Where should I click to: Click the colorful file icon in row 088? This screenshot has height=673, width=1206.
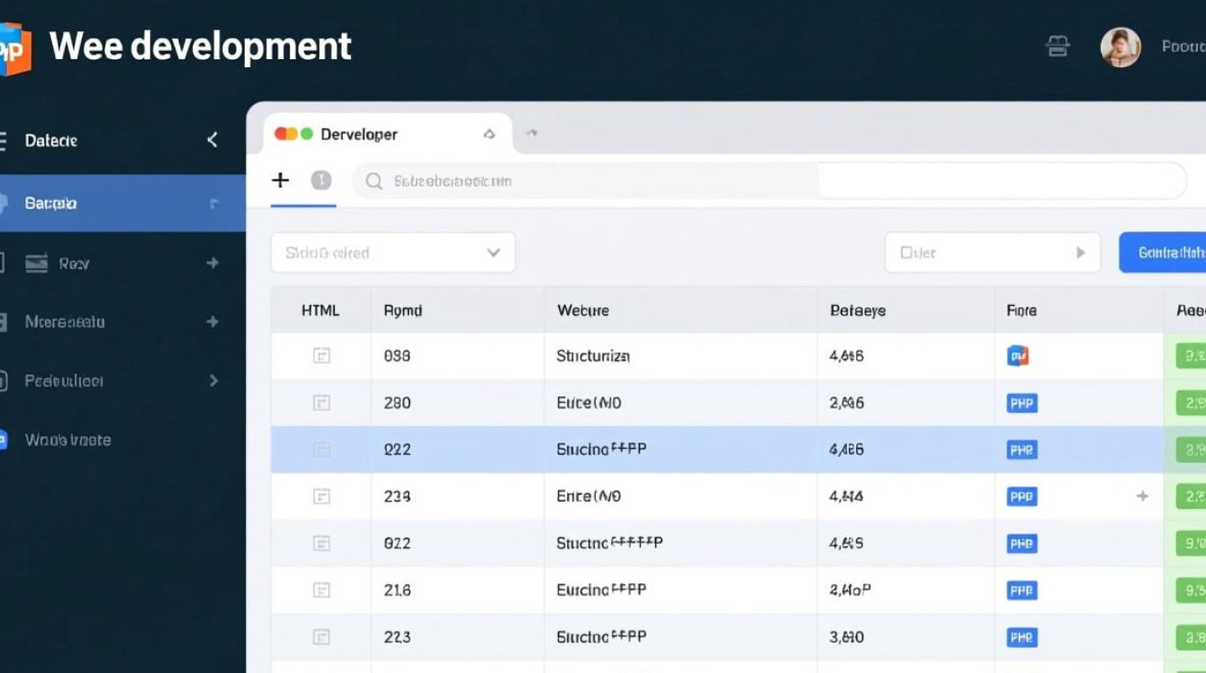tap(1018, 356)
